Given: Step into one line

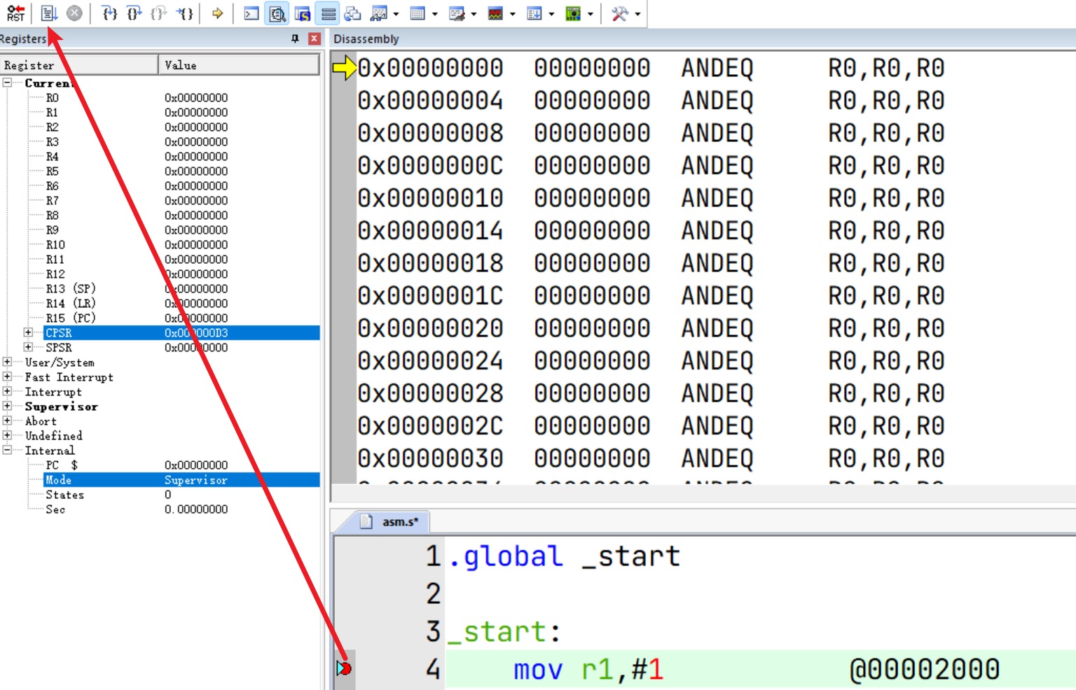Looking at the screenshot, I should coord(109,13).
